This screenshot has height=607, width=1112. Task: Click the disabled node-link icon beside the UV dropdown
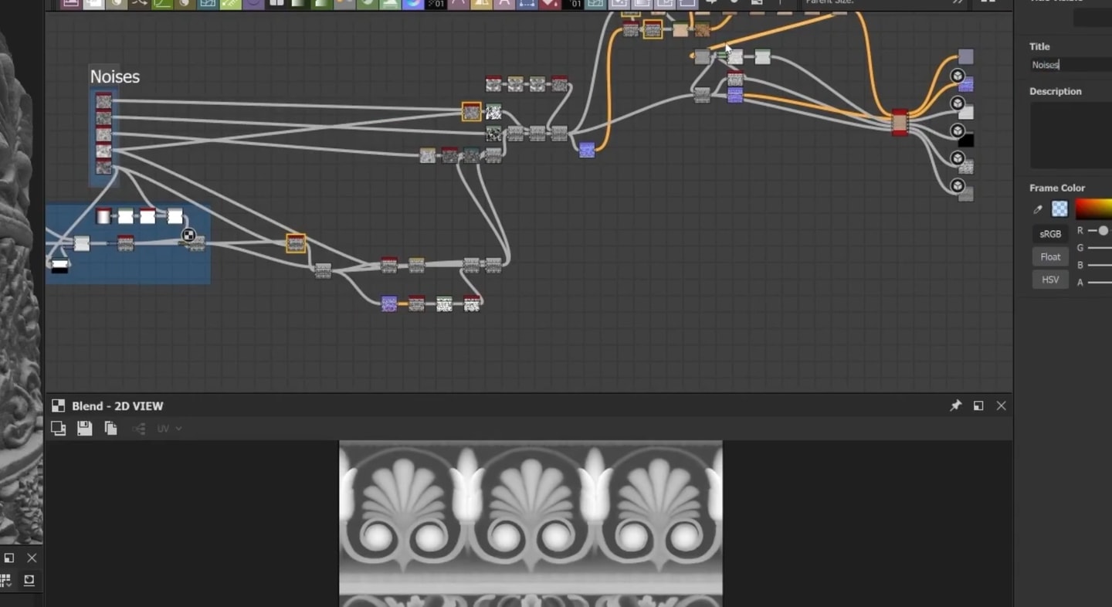point(139,429)
